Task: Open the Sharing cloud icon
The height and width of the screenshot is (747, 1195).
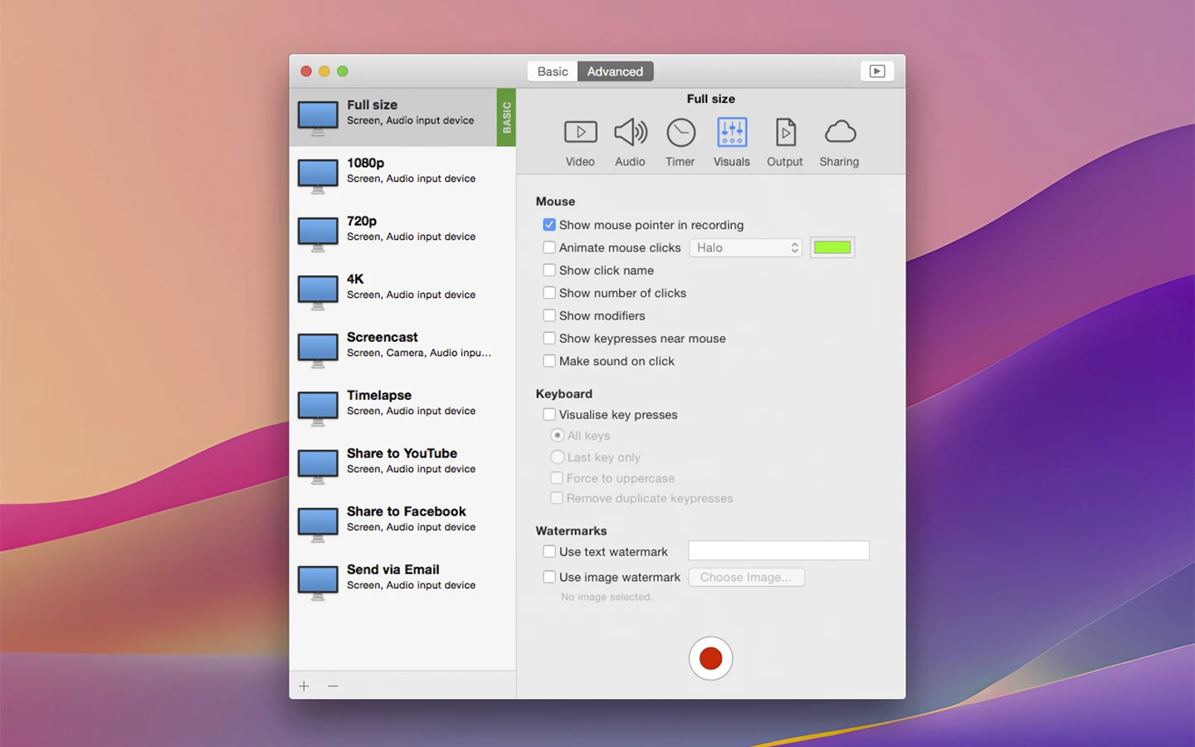Action: [839, 133]
